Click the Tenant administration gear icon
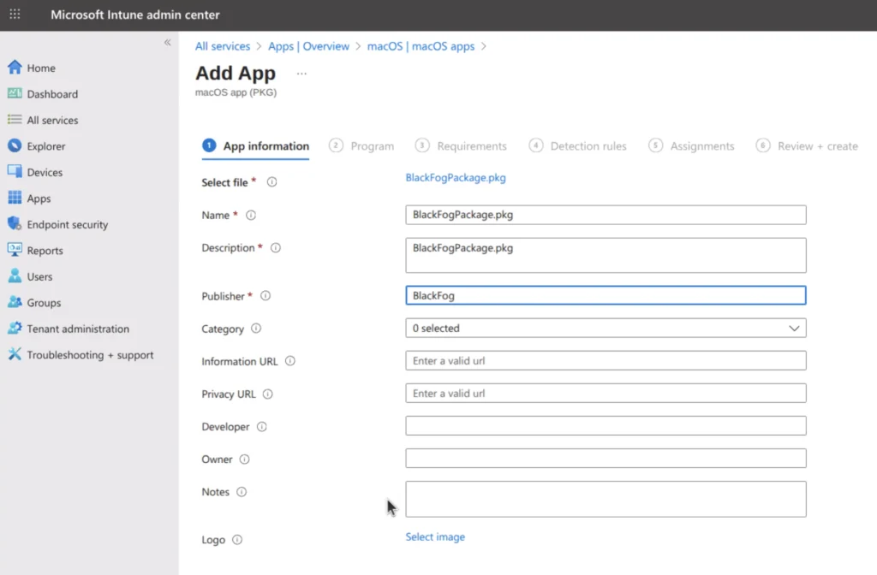This screenshot has height=575, width=877. point(15,328)
